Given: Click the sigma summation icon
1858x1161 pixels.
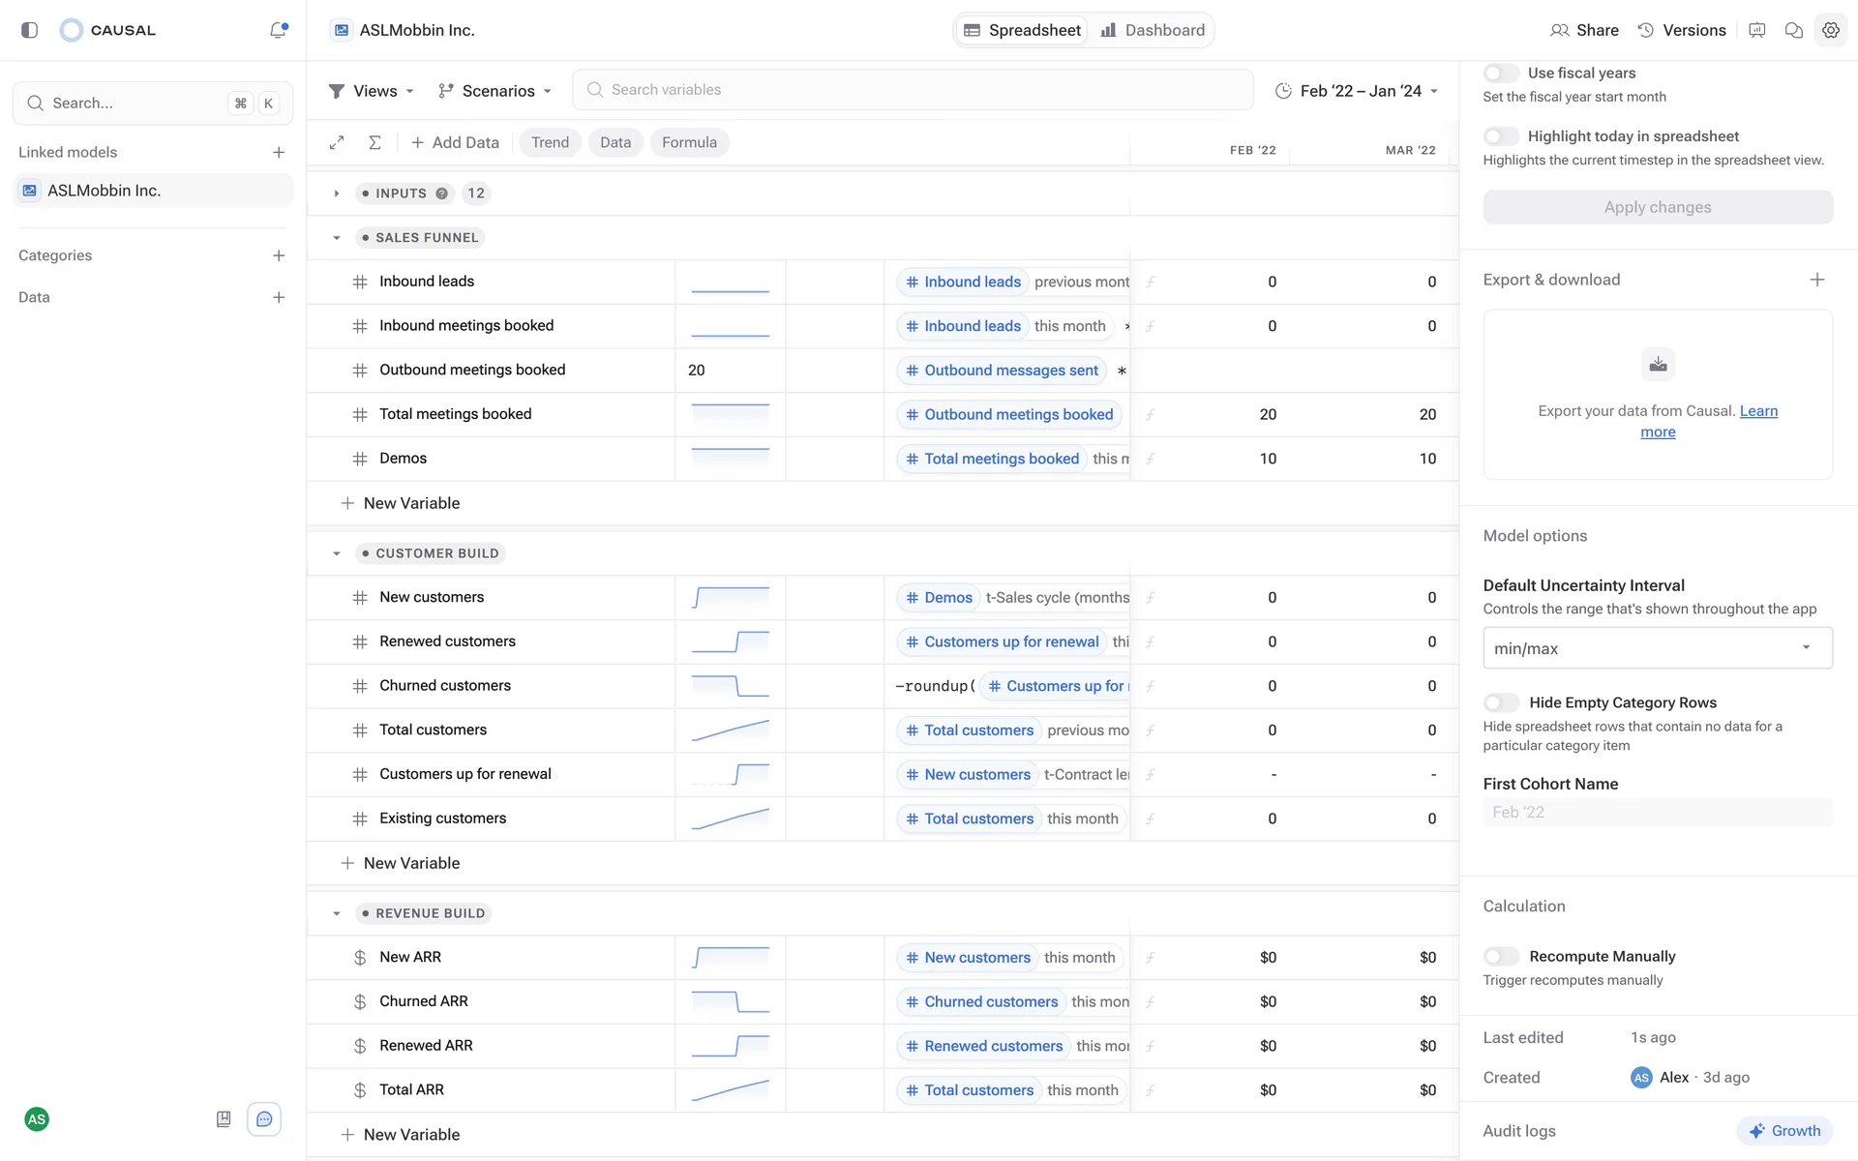Looking at the screenshot, I should [375, 142].
